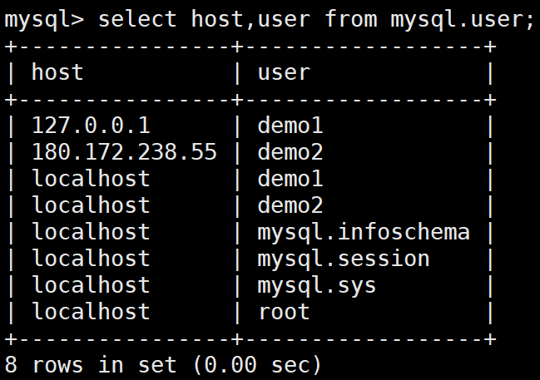Click localhost in the root row
Screen dimensions: 540x380
pyautogui.click(x=90, y=312)
